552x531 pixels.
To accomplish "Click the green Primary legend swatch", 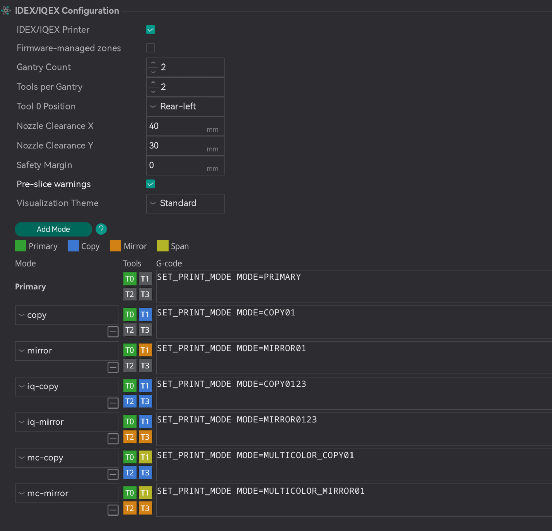I will pos(20,246).
